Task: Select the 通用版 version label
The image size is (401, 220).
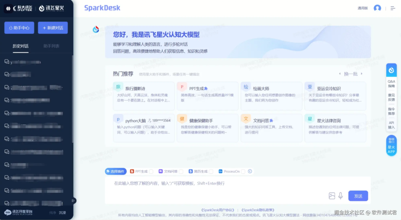Action: (x=363, y=8)
